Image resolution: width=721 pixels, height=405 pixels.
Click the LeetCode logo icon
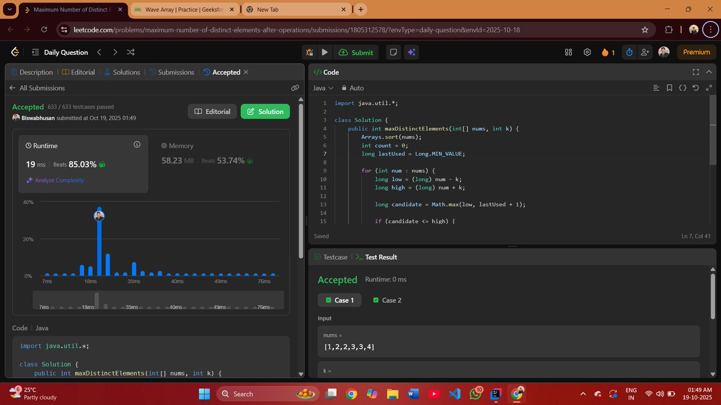click(x=15, y=52)
